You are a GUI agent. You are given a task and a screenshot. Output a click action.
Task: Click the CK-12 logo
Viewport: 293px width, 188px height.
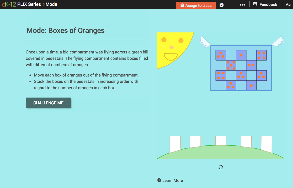pyautogui.click(x=8, y=4)
